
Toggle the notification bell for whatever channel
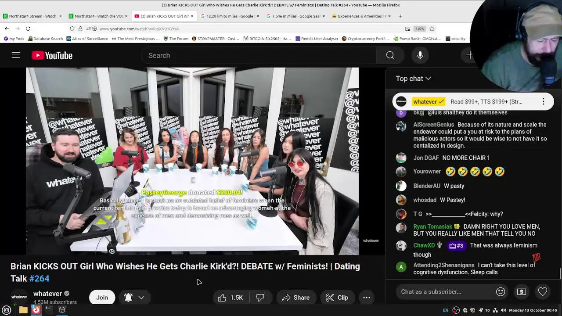tap(128, 298)
